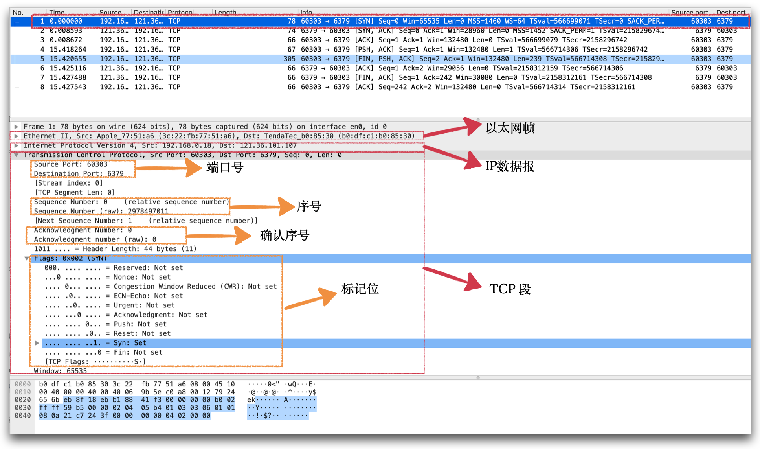Click the Source port column header
This screenshot has width=760, height=449.
tap(690, 13)
